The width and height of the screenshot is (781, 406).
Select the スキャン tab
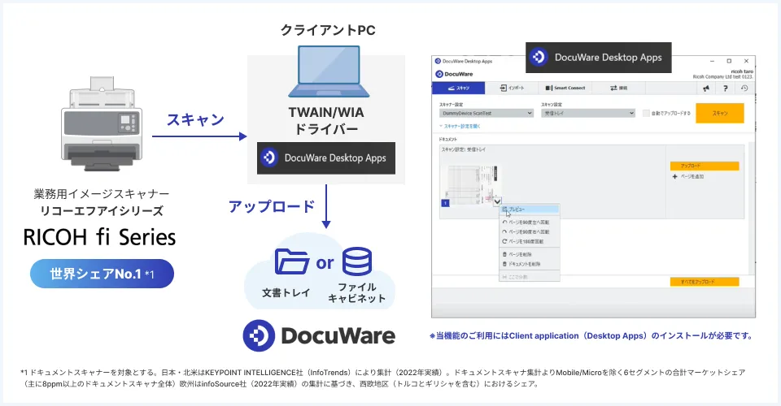coord(458,88)
